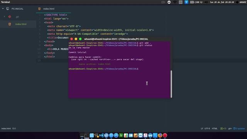Click the Wi-Fi icon in top panel
Screen dimensions: 247x139
tap(175, 2)
